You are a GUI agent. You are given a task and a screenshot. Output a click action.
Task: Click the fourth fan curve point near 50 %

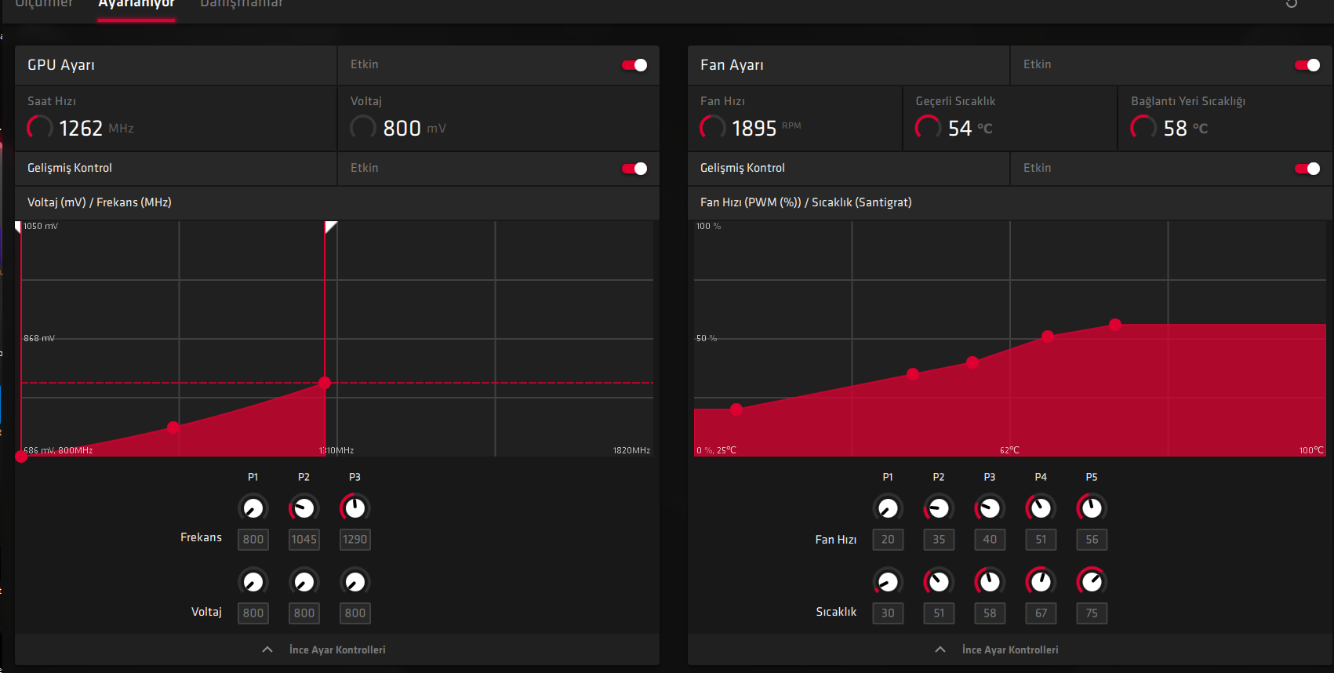1048,336
